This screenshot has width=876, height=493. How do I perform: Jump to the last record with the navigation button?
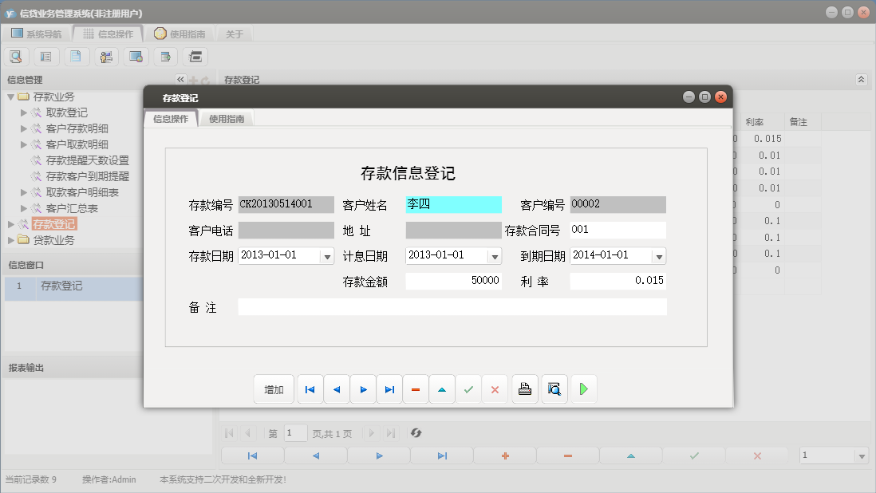389,388
